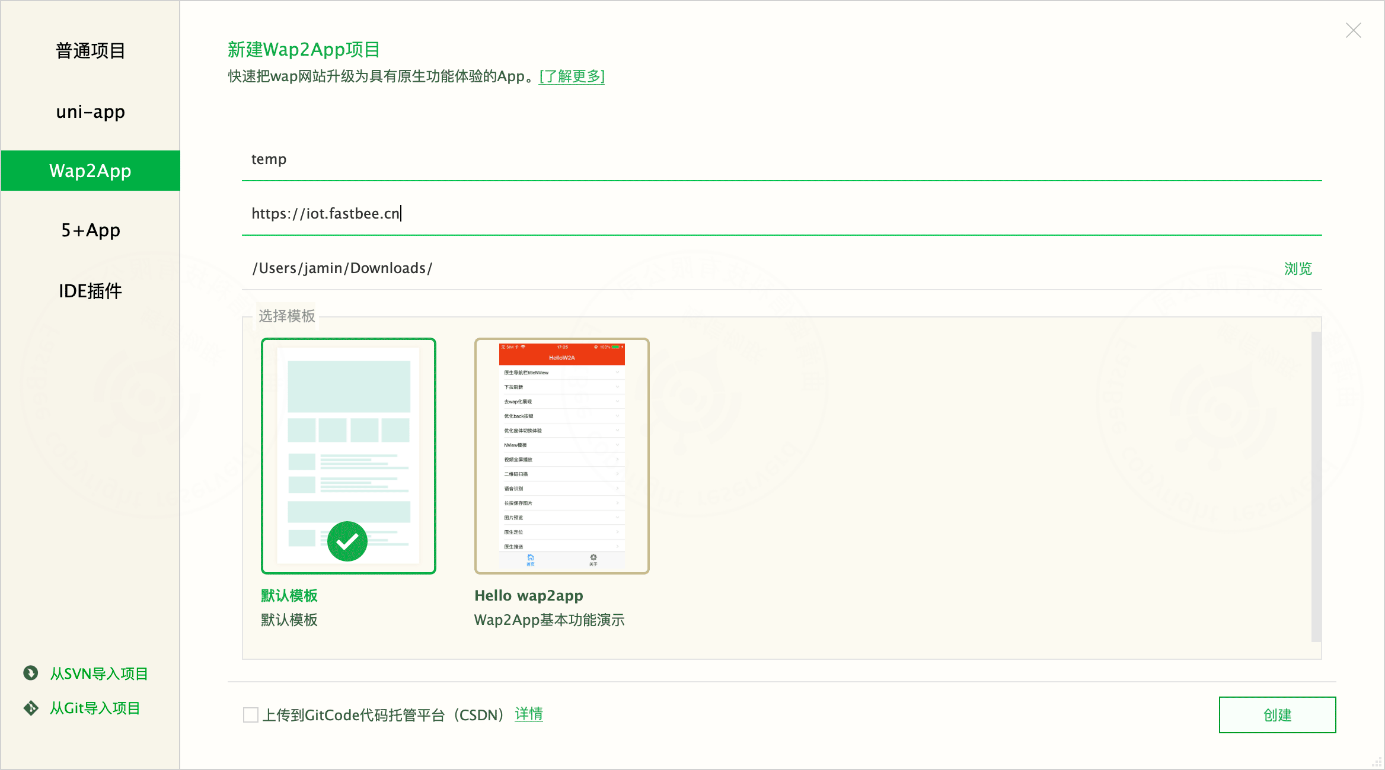Open 从Git导入项目 link

click(95, 708)
